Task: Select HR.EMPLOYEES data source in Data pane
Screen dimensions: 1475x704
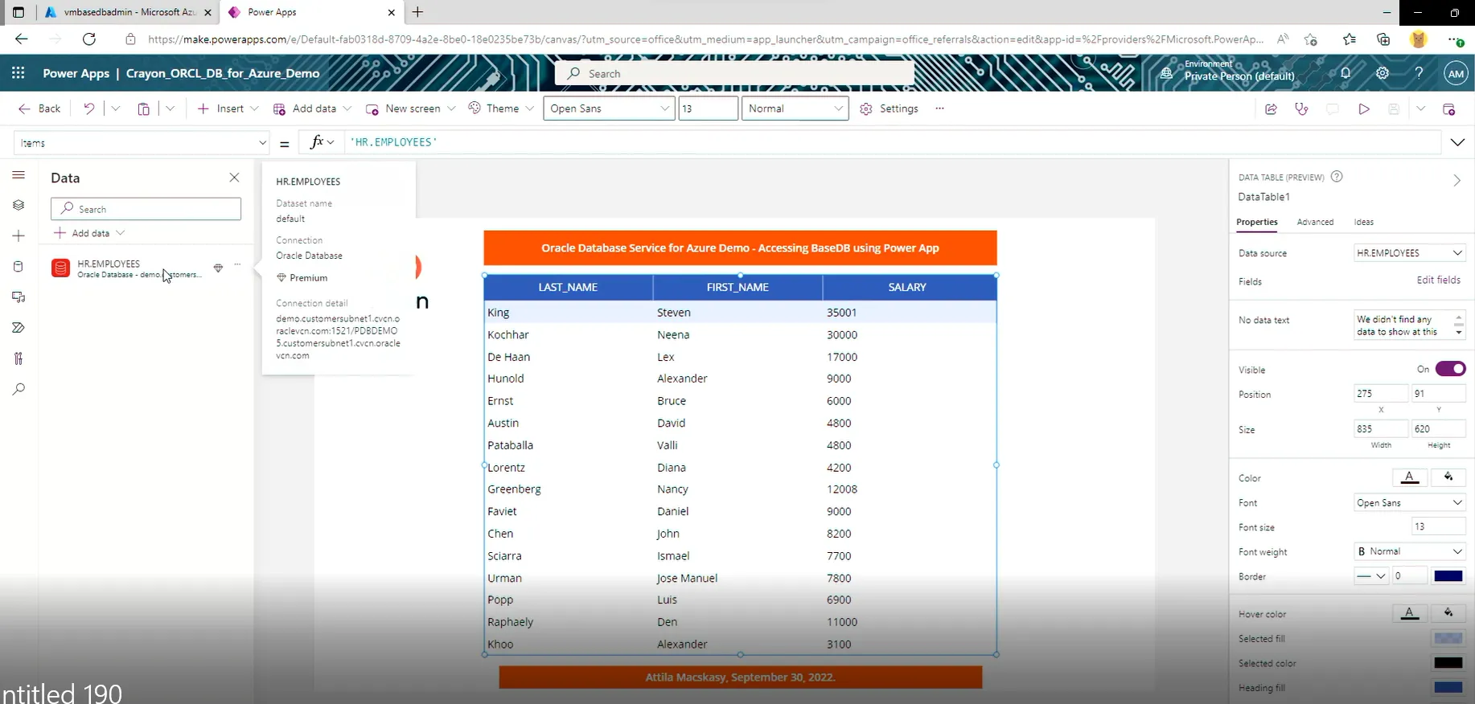Action: 146,268
